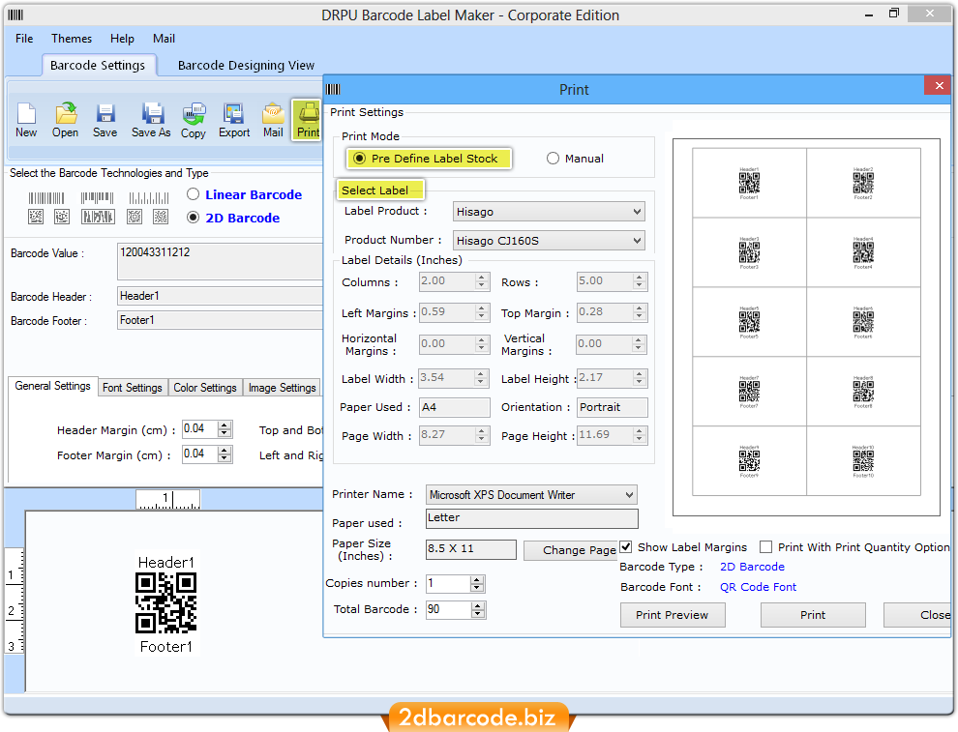Open the File menu
The height and width of the screenshot is (732, 958).
tap(24, 39)
